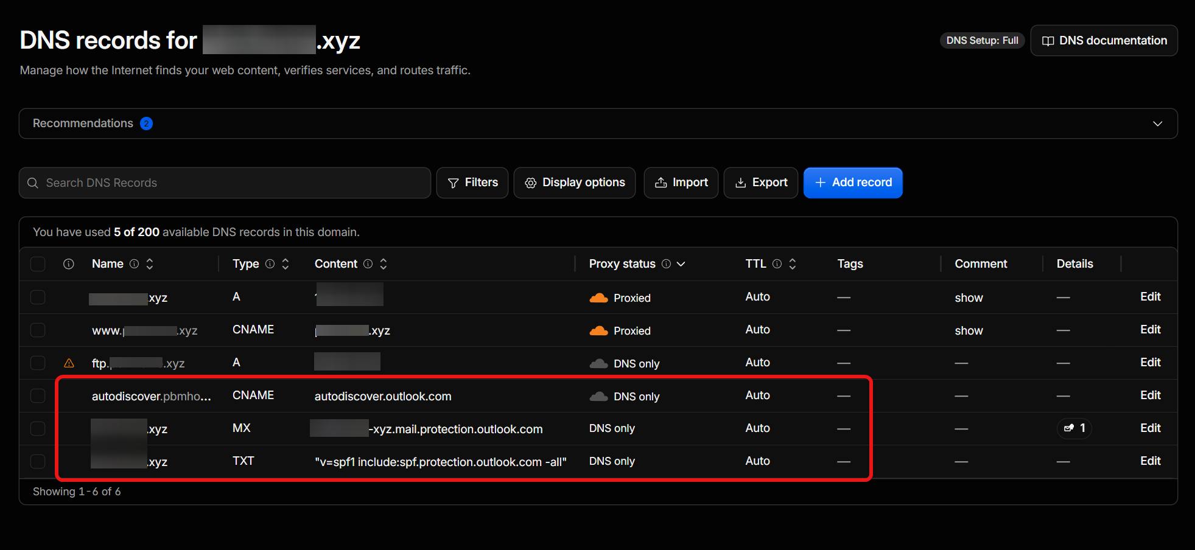1195x550 pixels.
Task: Expand the Recommendations panel chevron
Action: click(1157, 124)
